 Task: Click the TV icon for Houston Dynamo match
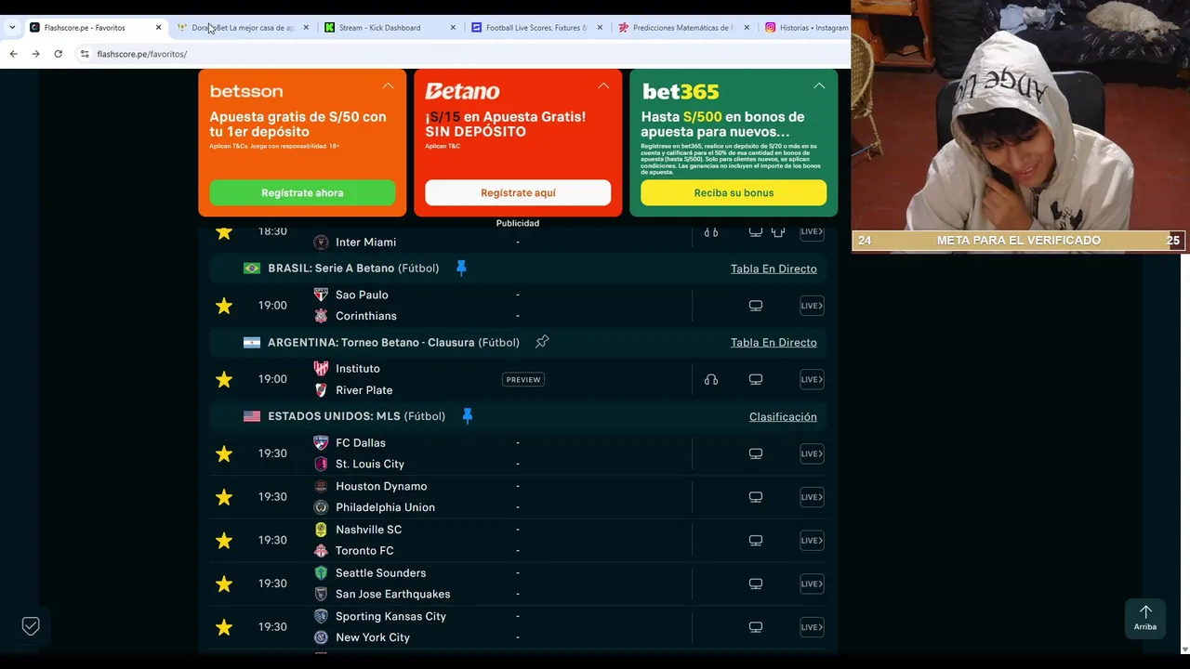[756, 497]
